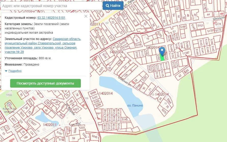Select parcel 5158 on the map
The height and width of the screenshot is (142, 227).
click(x=139, y=45)
